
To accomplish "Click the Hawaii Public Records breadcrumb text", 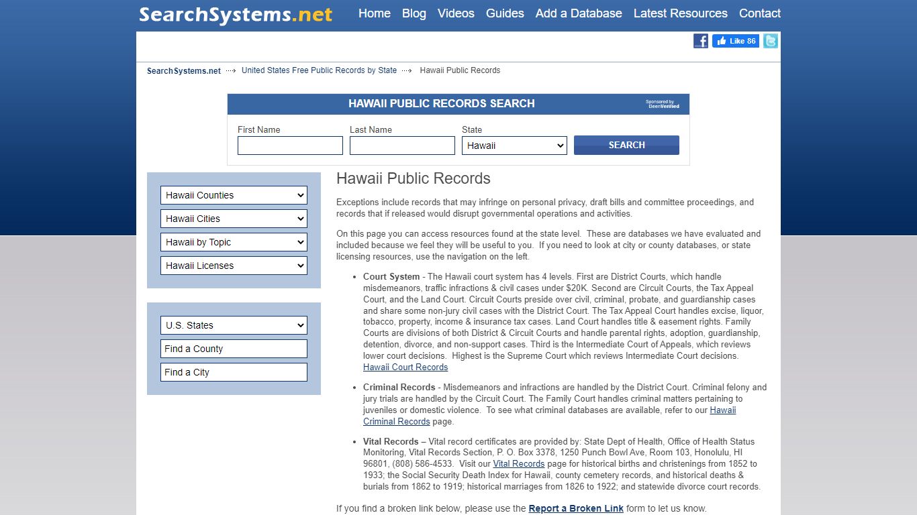I will click(460, 70).
